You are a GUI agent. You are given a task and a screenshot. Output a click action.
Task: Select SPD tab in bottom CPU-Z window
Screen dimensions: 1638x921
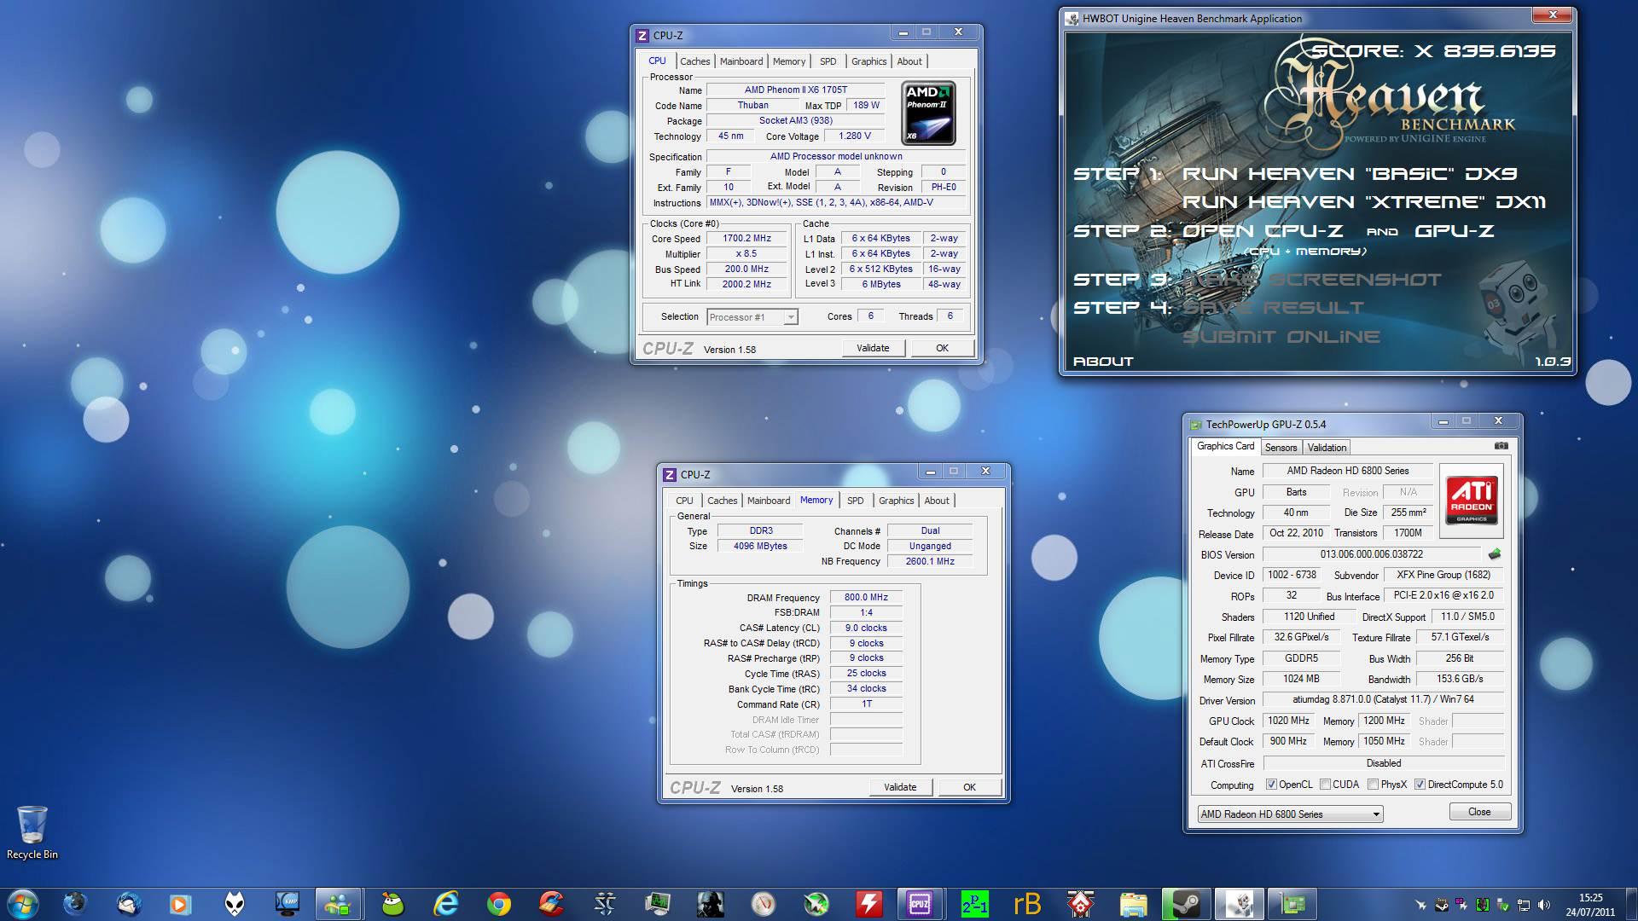click(855, 501)
